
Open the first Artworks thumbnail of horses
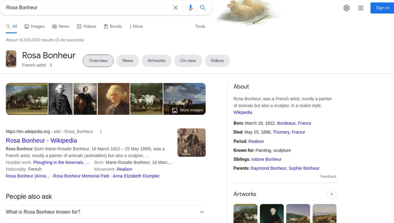246,213
